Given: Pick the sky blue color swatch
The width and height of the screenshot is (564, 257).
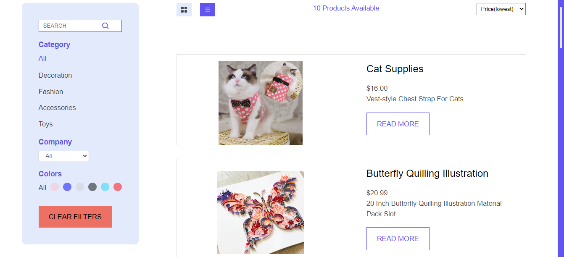Looking at the screenshot, I should point(105,187).
